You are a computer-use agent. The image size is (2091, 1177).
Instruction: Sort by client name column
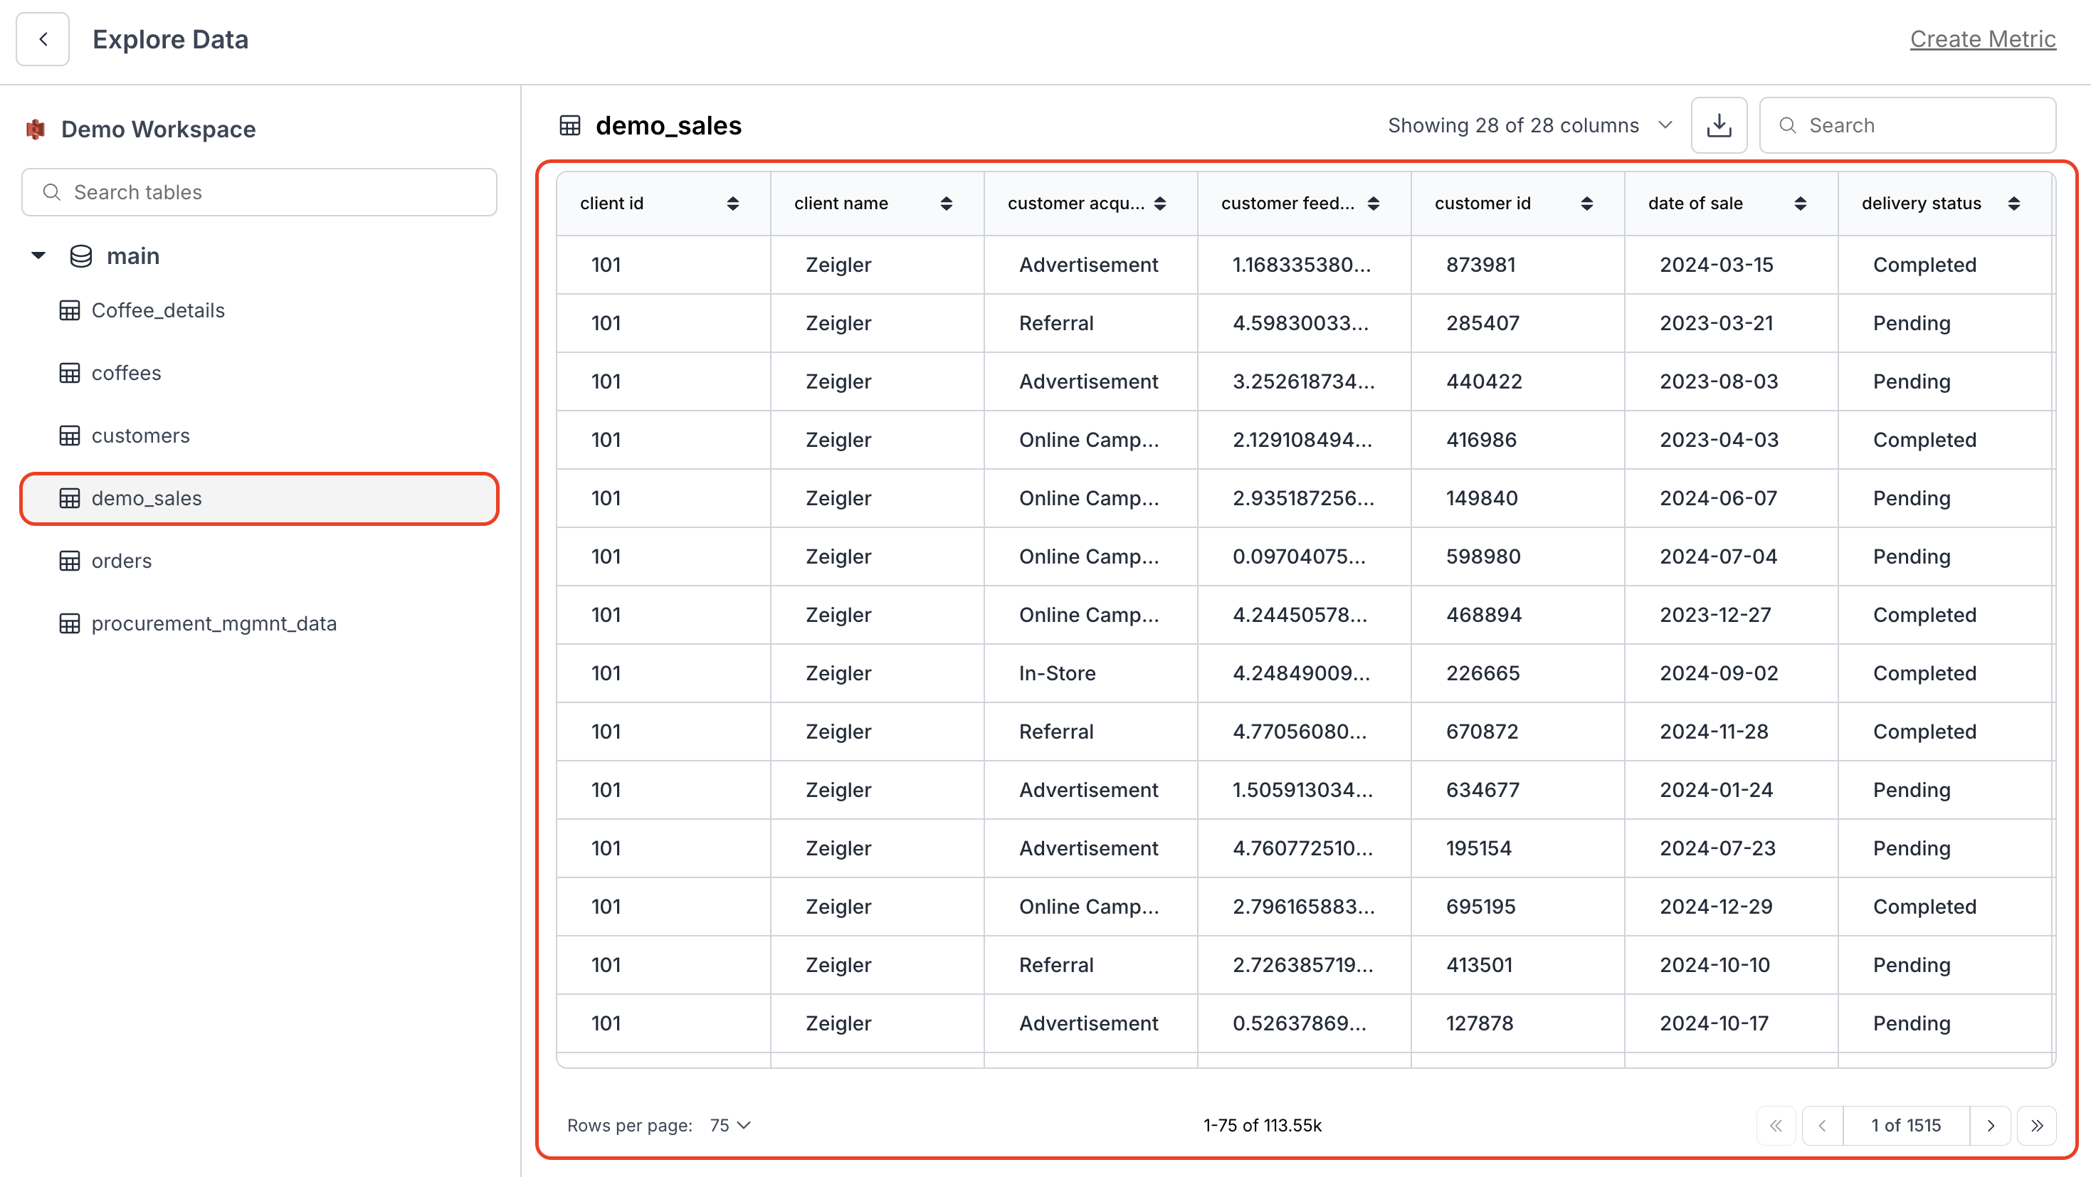click(946, 204)
